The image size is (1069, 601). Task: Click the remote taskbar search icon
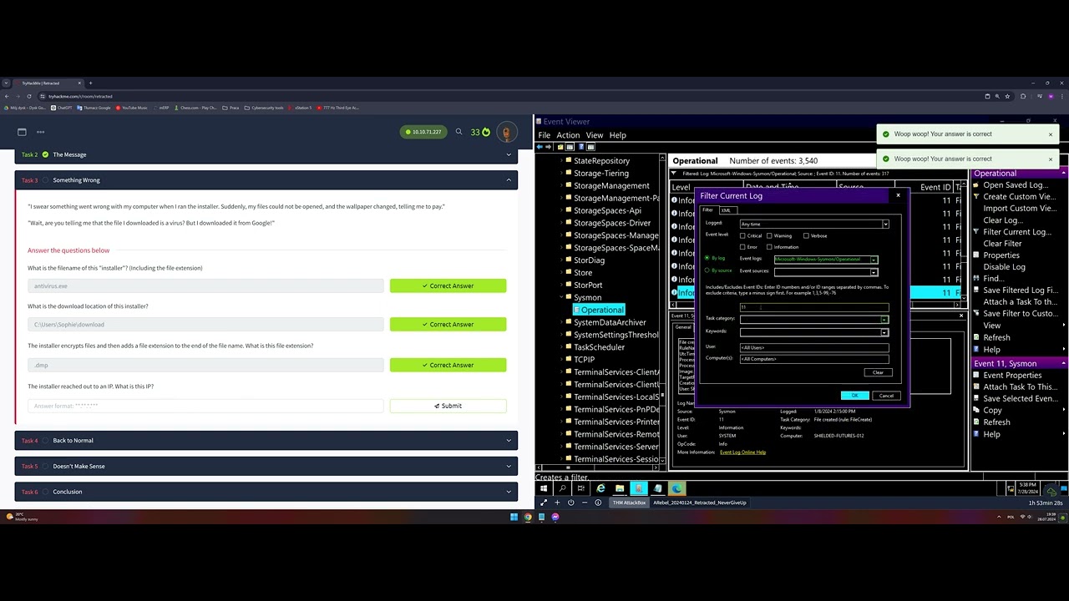(562, 488)
